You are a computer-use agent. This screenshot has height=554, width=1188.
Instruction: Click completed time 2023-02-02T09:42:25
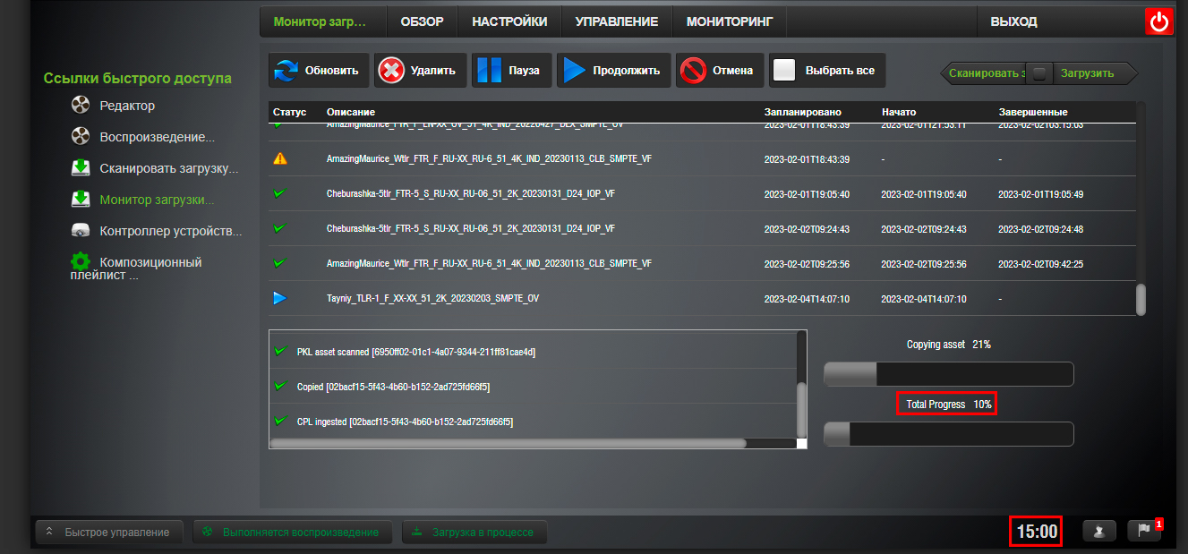1040,263
